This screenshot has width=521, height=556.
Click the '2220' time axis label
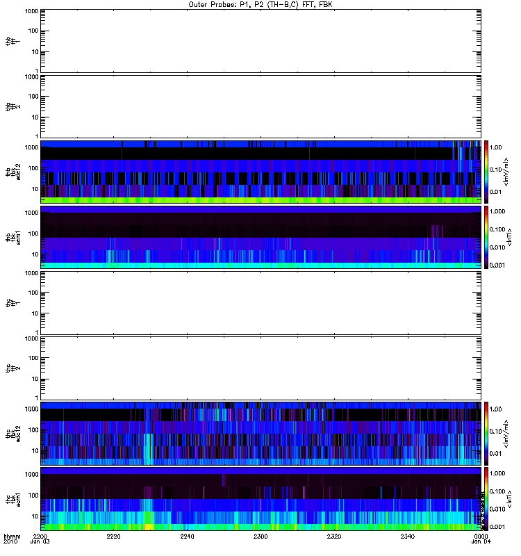tap(113, 536)
